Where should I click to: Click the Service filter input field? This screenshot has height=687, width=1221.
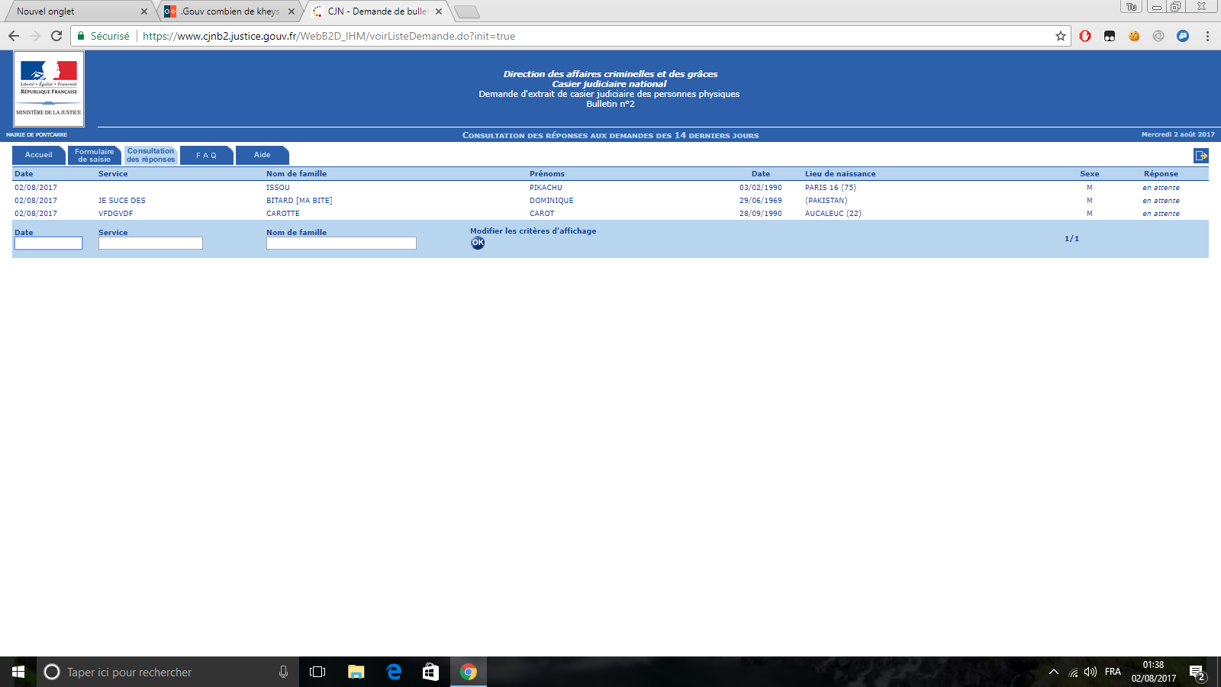[150, 243]
